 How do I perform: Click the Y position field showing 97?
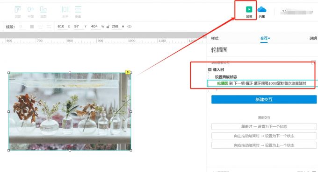tap(79, 27)
